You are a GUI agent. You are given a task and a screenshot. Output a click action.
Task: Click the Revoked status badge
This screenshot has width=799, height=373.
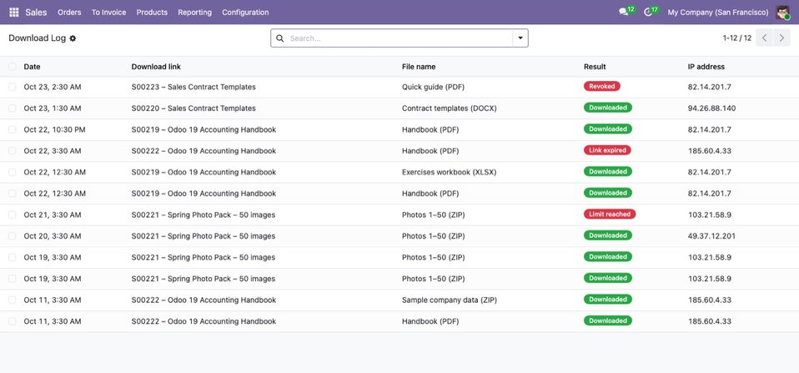(x=602, y=87)
